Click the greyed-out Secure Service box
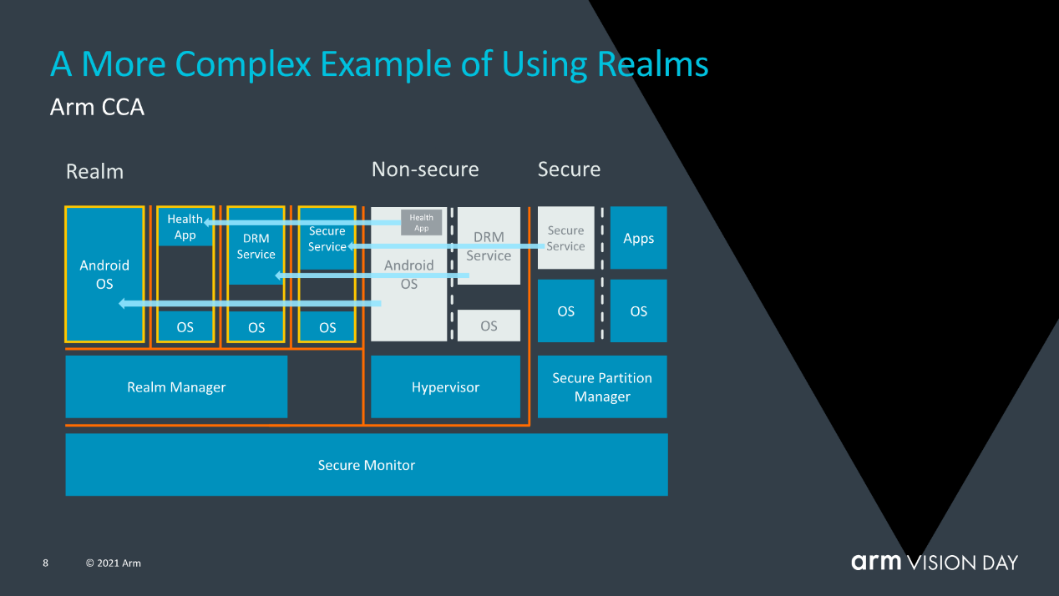The width and height of the screenshot is (1059, 596). point(565,238)
